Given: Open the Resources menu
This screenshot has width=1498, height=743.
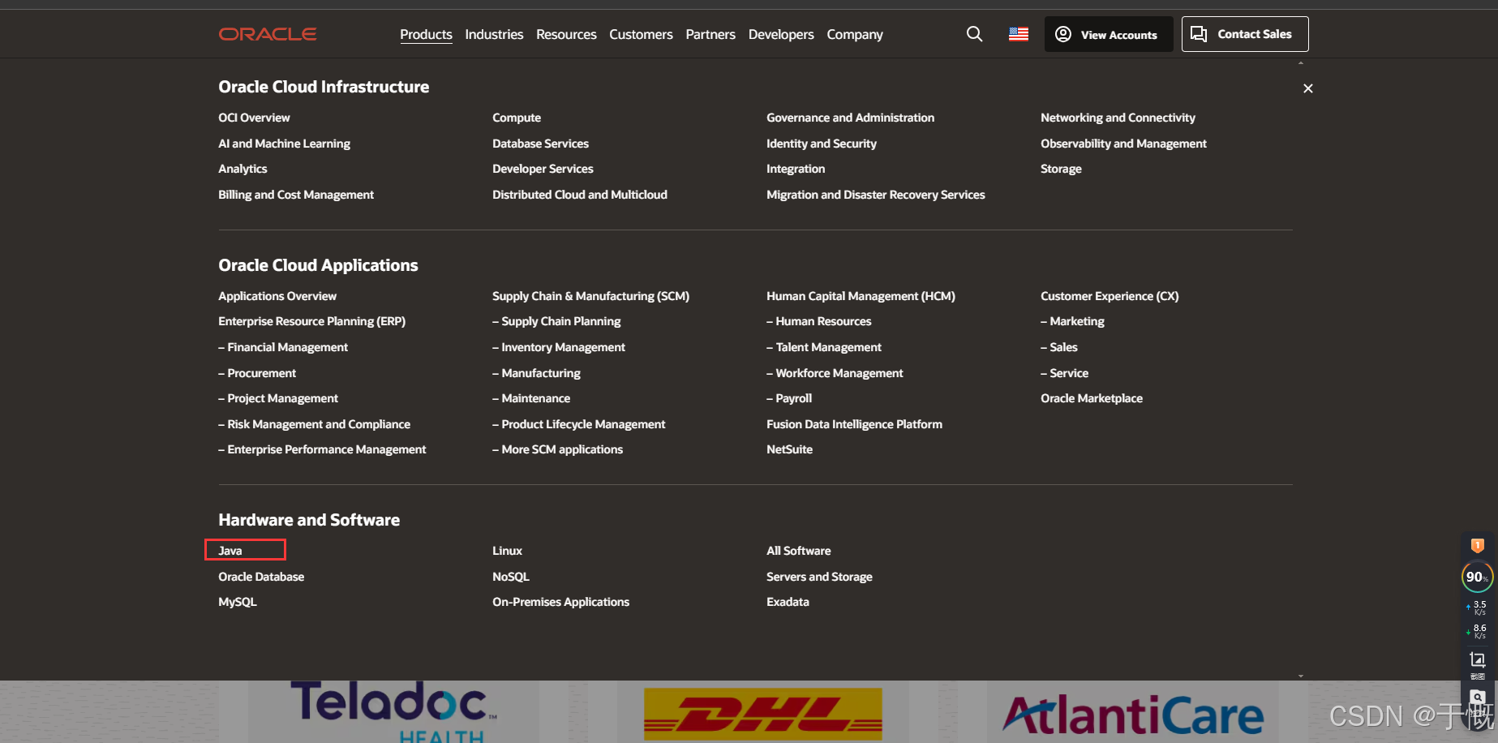Looking at the screenshot, I should (x=566, y=34).
